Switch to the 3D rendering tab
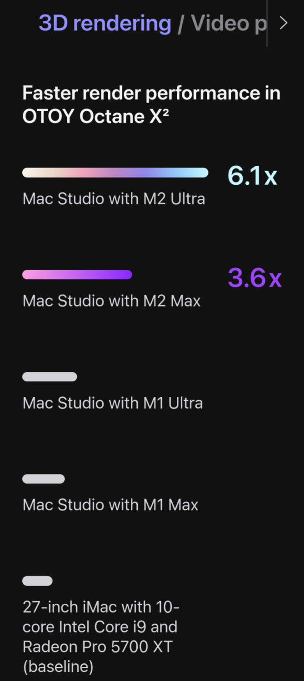Image resolution: width=304 pixels, height=681 pixels. (105, 23)
